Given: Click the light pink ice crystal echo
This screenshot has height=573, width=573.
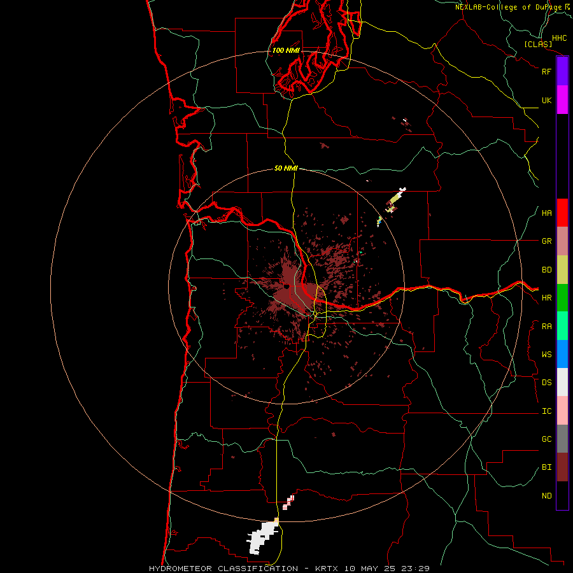Looking at the screenshot, I should point(288,502).
